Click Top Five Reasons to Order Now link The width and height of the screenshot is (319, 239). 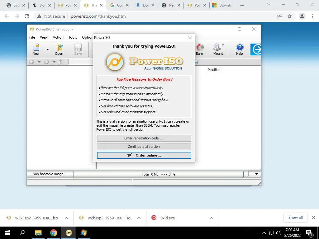(x=144, y=79)
